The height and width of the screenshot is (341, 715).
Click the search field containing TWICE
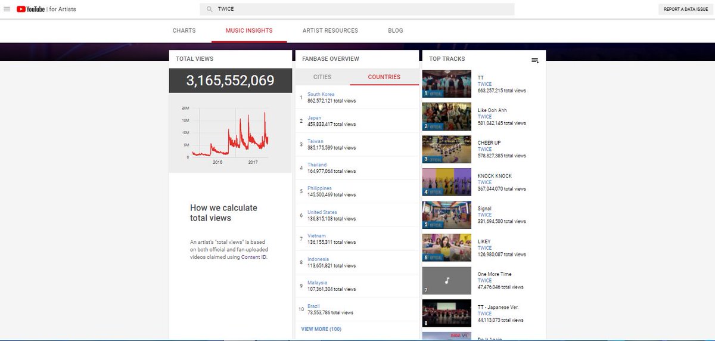click(357, 9)
